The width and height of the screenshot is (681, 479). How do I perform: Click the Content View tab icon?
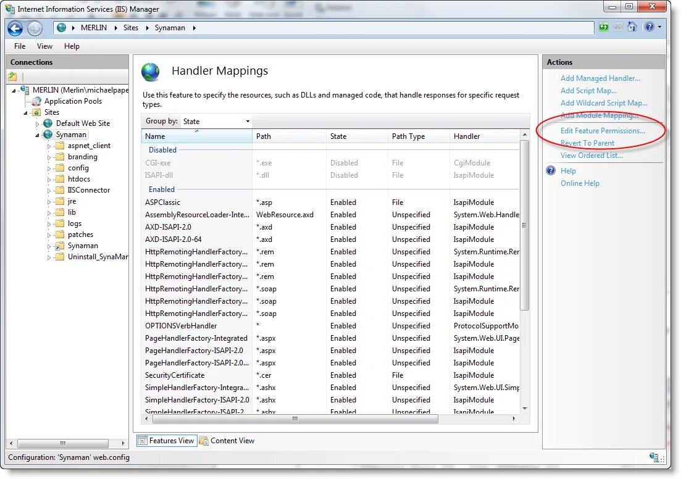click(x=204, y=441)
